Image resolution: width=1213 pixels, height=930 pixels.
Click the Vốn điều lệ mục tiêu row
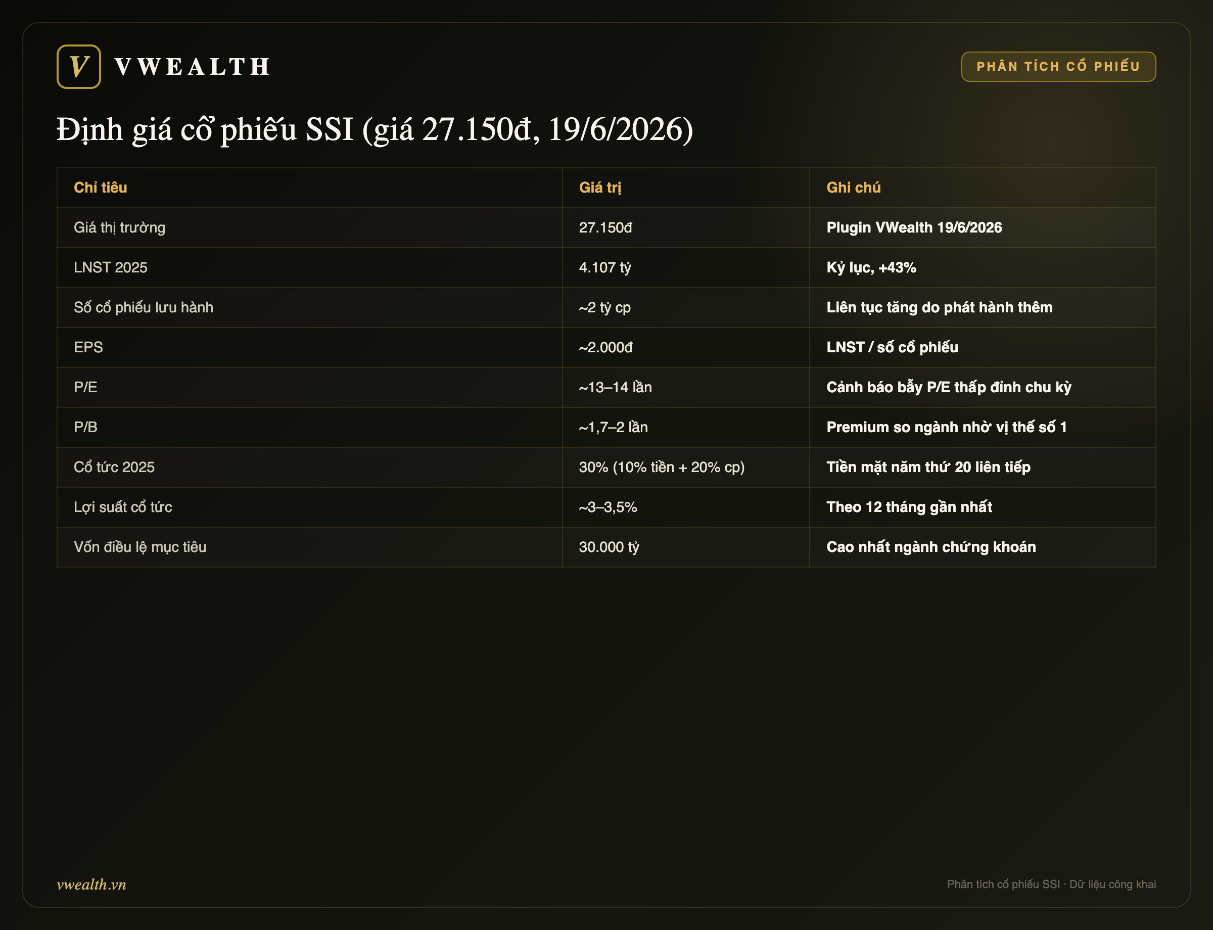click(606, 547)
